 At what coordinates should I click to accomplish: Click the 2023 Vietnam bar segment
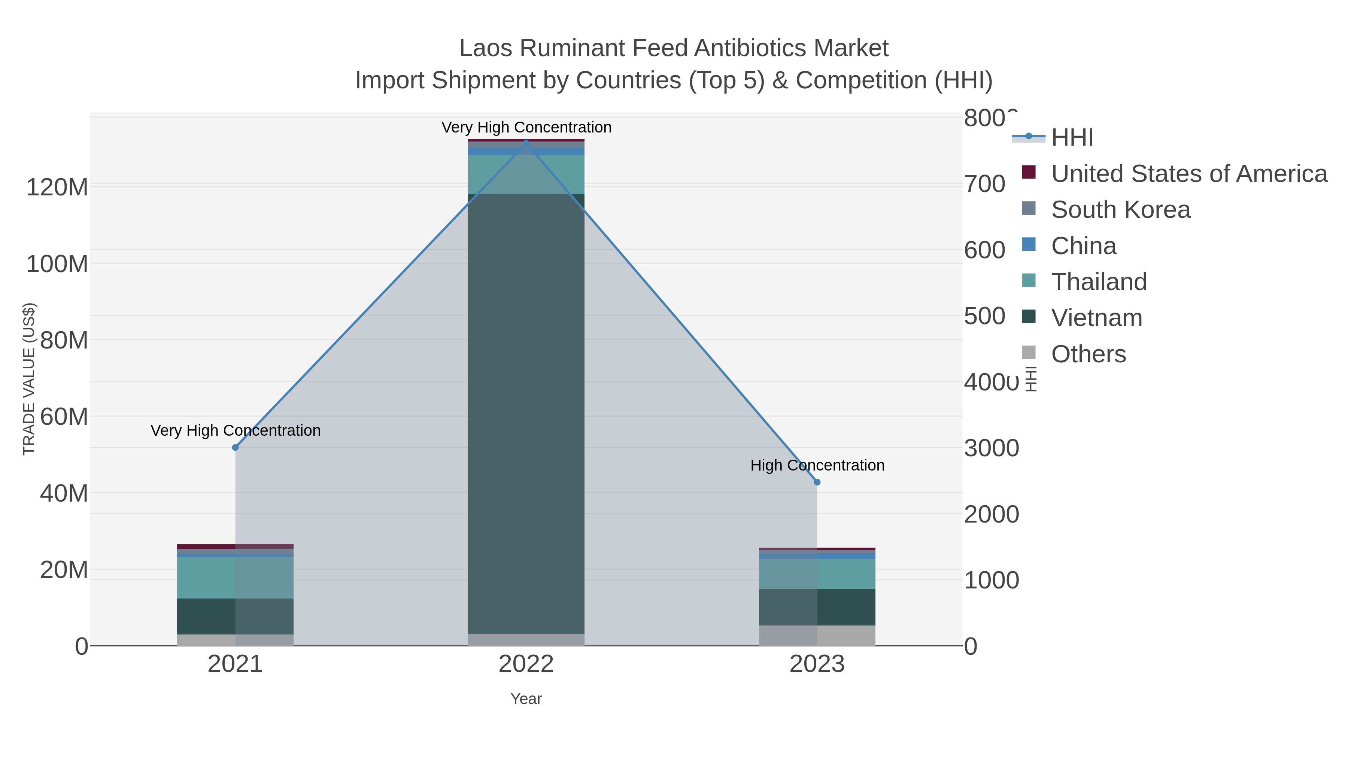817,608
